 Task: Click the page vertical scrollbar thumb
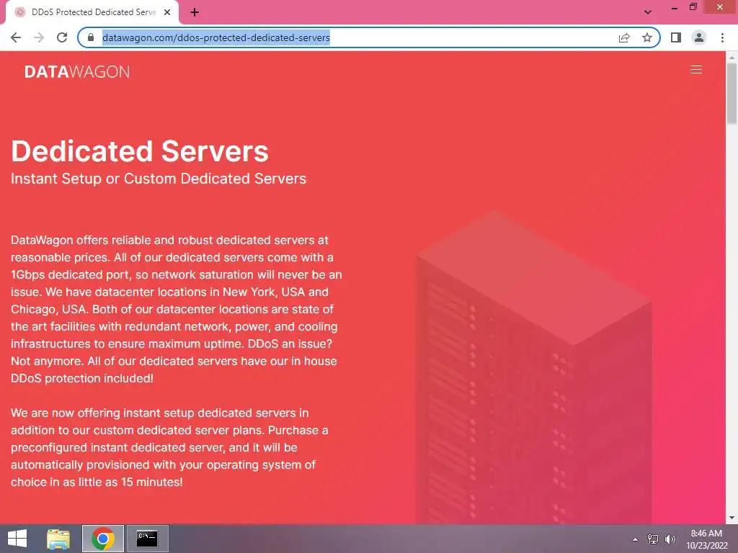(732, 93)
